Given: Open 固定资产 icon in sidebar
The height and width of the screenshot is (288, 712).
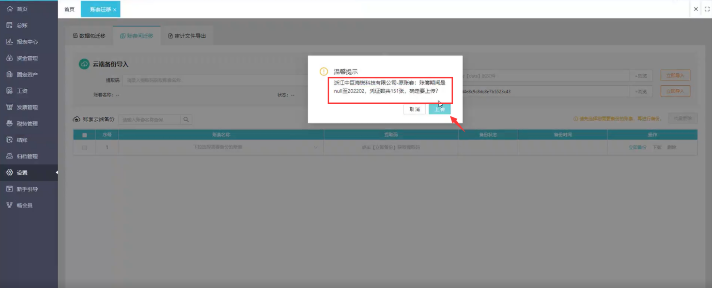Looking at the screenshot, I should click(10, 74).
